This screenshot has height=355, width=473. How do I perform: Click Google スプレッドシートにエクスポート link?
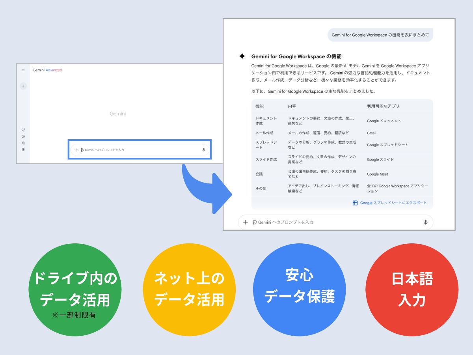[x=393, y=203]
